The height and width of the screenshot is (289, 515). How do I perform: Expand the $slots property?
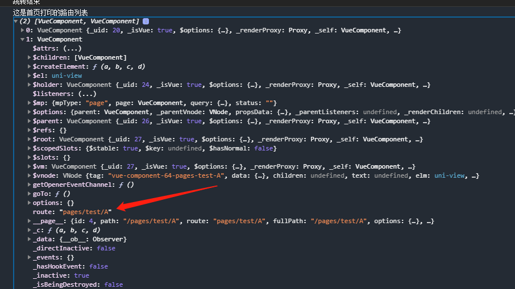click(x=29, y=157)
